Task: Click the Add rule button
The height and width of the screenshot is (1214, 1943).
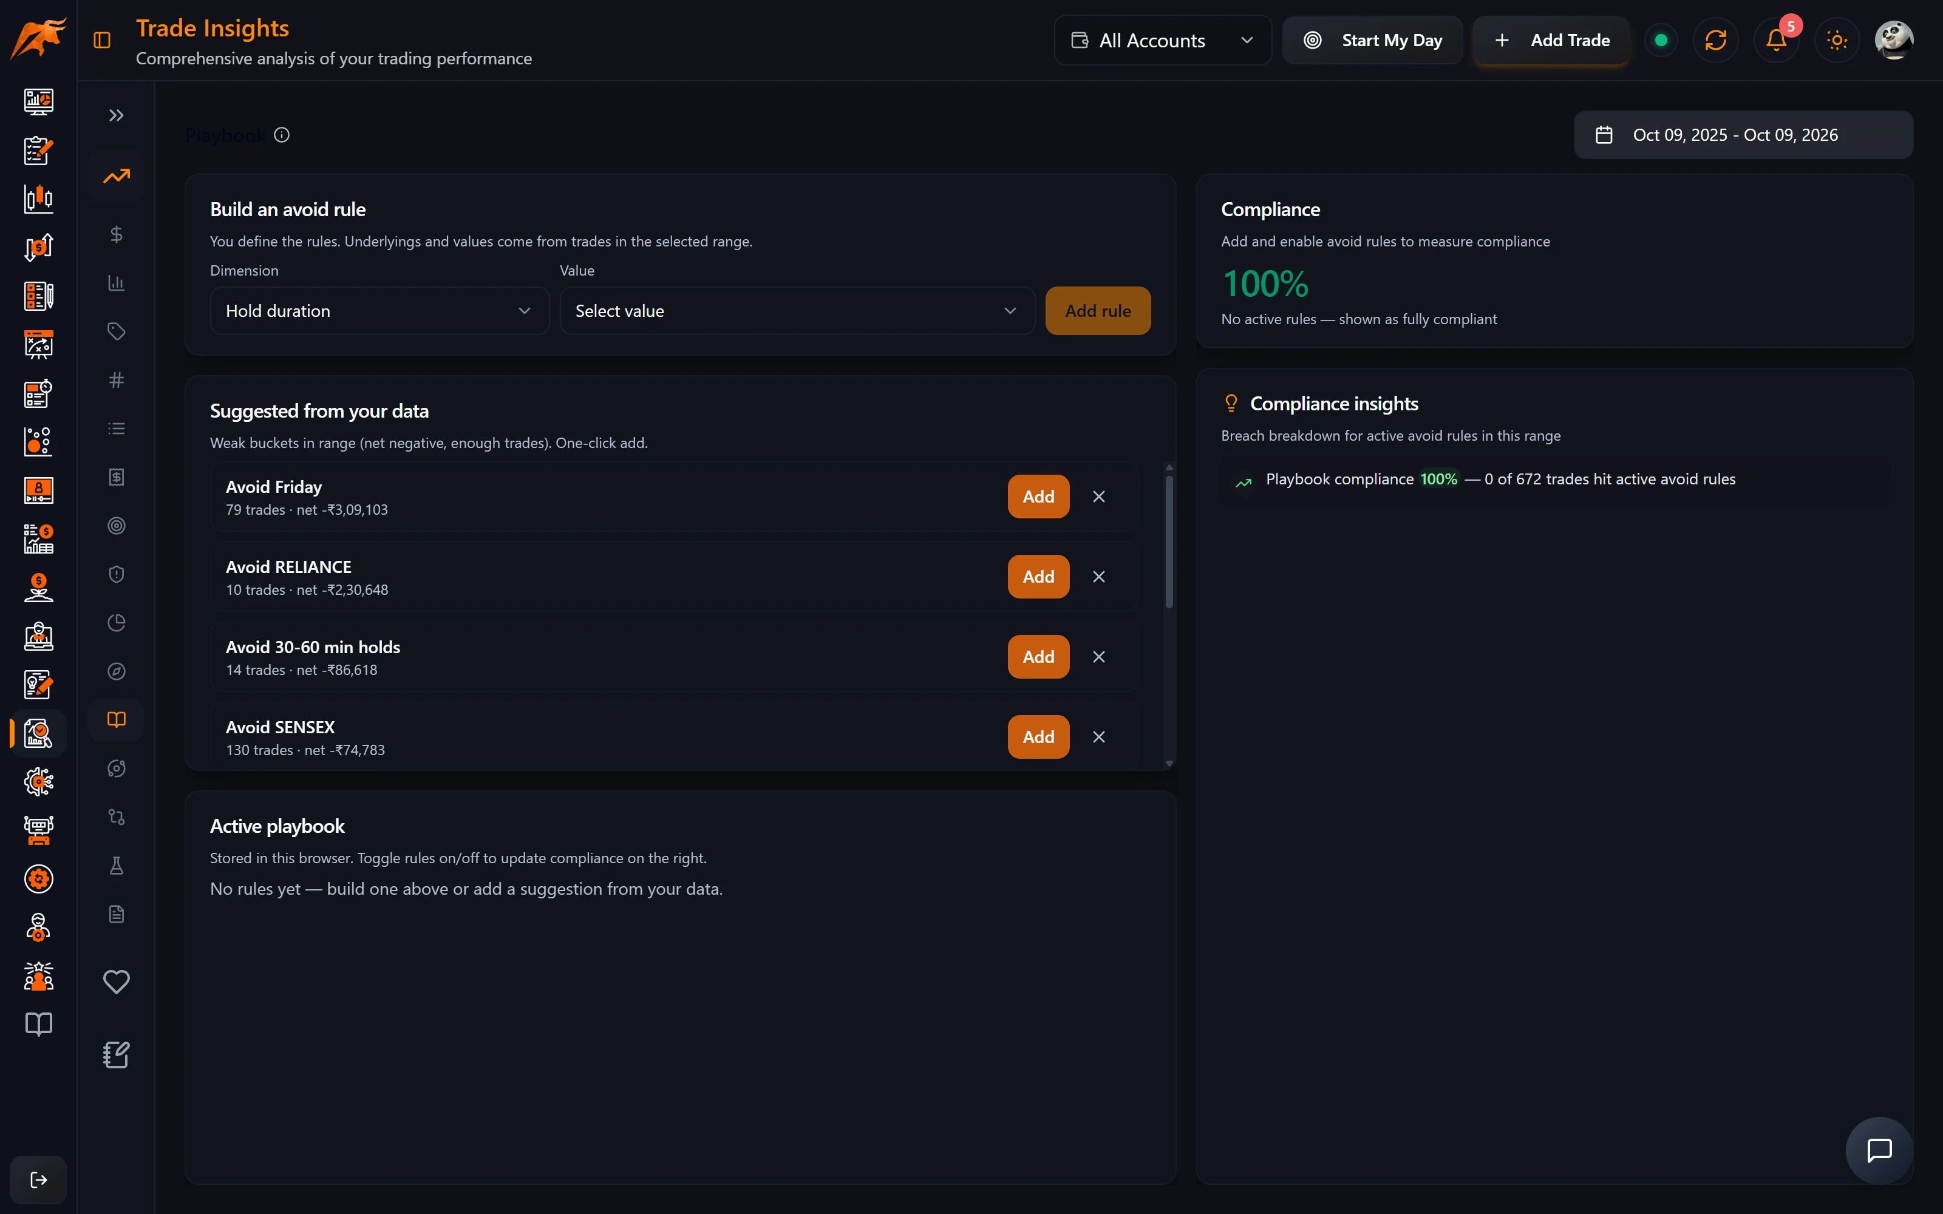Action: click(1098, 311)
